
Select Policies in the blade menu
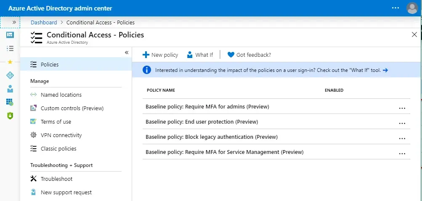pos(76,65)
